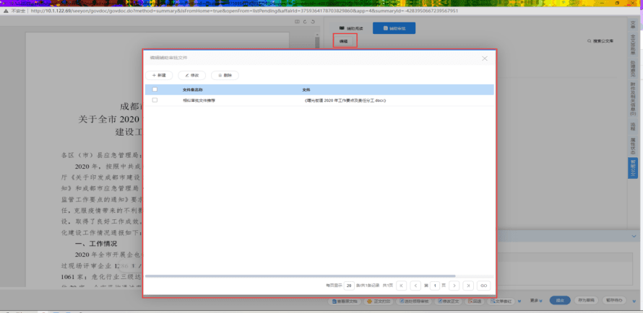Click the 不安全 security warning icon
The width and height of the screenshot is (643, 313).
pyautogui.click(x=7, y=11)
